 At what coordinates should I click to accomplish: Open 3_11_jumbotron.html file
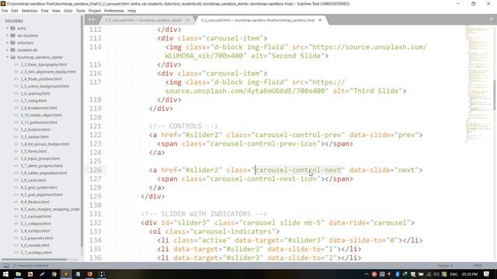(x=39, y=122)
